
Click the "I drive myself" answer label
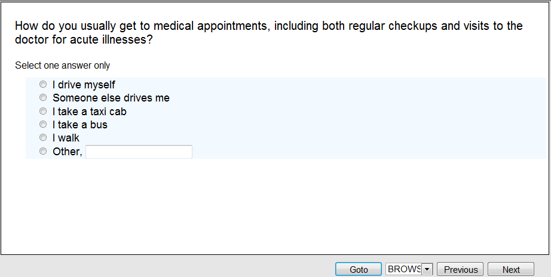pyautogui.click(x=84, y=85)
